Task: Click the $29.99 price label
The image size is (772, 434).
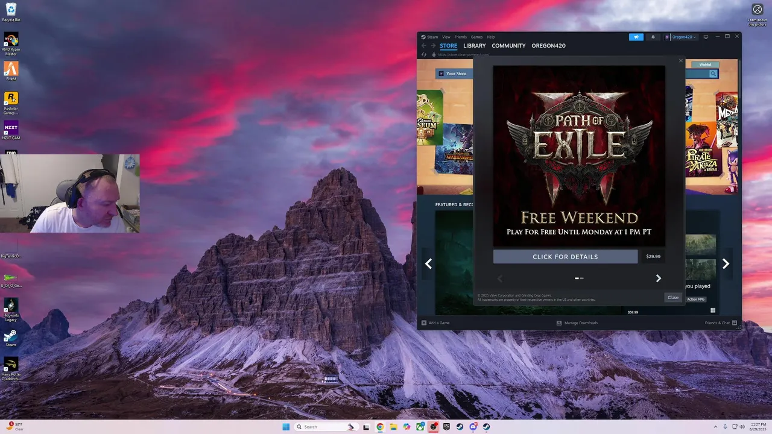Action: coord(653,256)
